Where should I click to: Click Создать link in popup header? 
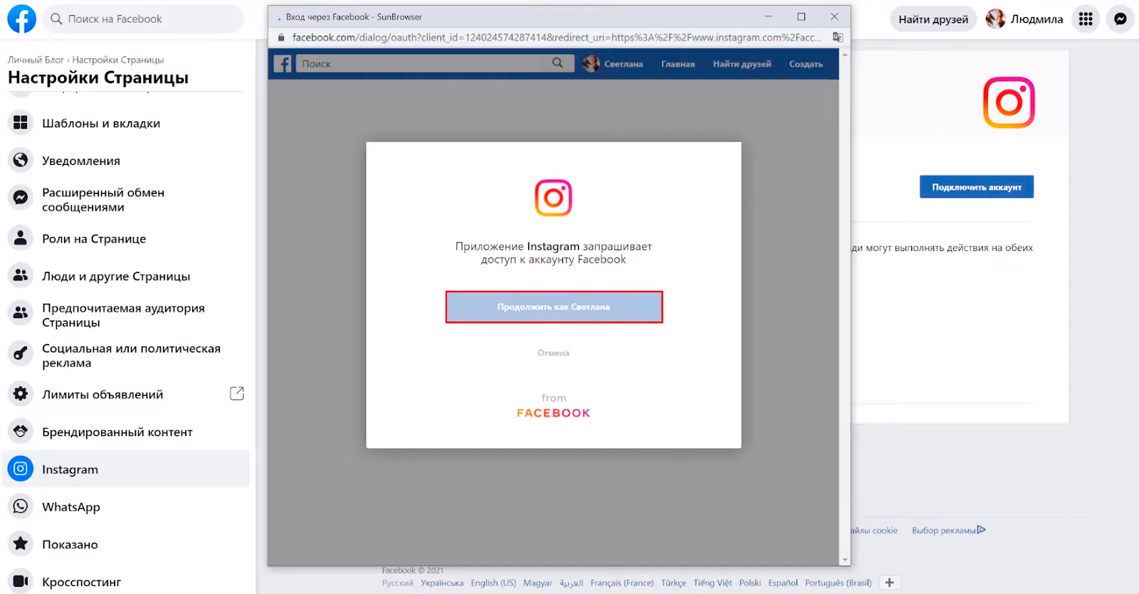pos(806,64)
